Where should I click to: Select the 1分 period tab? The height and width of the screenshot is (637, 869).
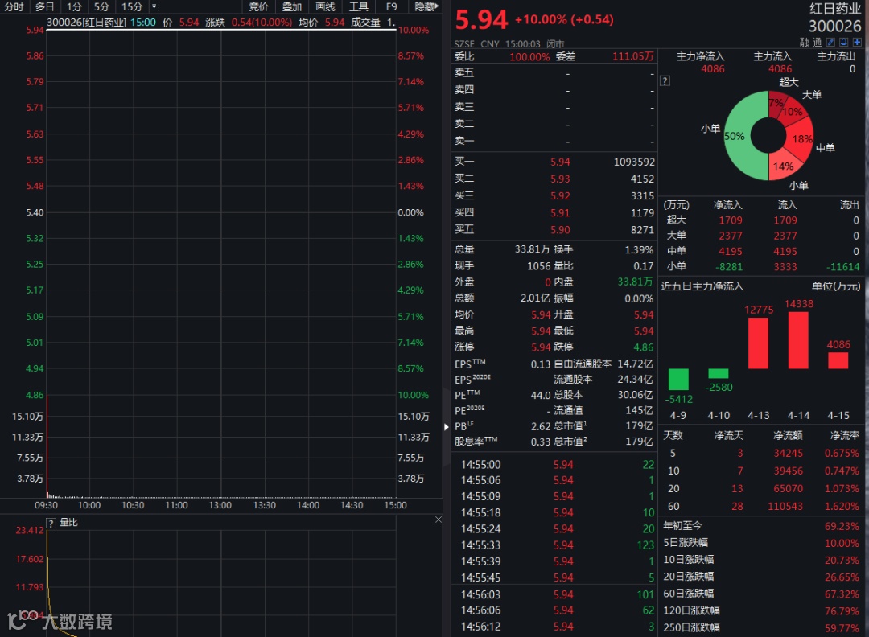pyautogui.click(x=74, y=6)
